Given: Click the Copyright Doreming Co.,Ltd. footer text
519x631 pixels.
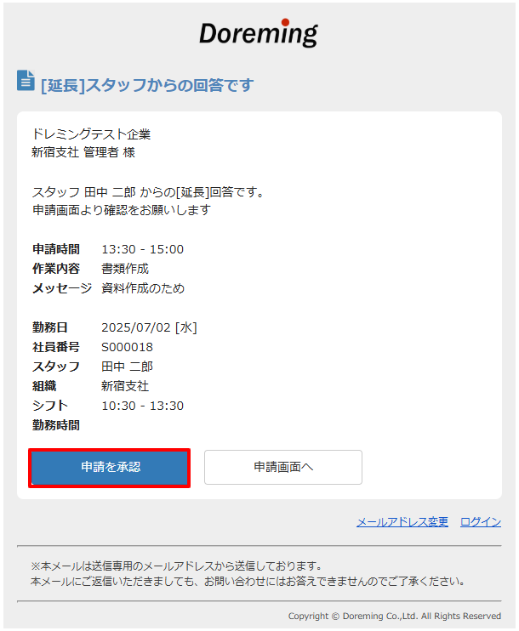Looking at the screenshot, I should 395,616.
